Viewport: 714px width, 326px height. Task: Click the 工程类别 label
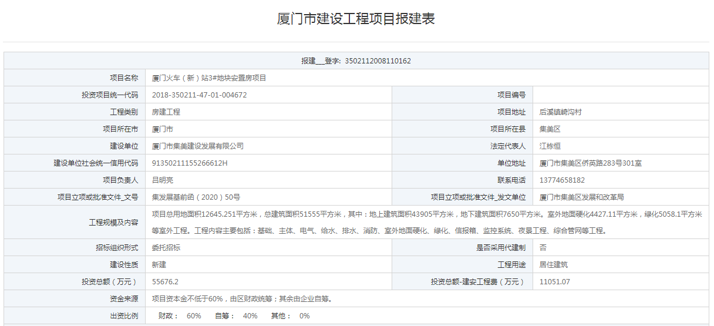(124, 112)
